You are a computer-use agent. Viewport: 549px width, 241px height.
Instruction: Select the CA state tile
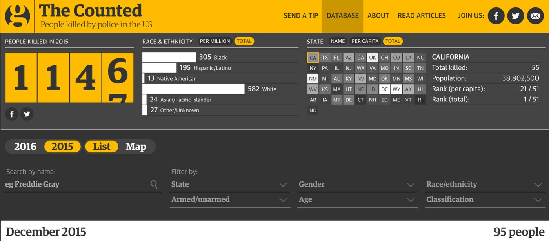click(x=313, y=58)
